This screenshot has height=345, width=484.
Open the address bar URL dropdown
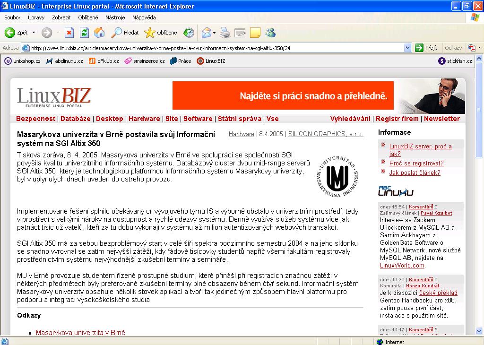point(407,48)
